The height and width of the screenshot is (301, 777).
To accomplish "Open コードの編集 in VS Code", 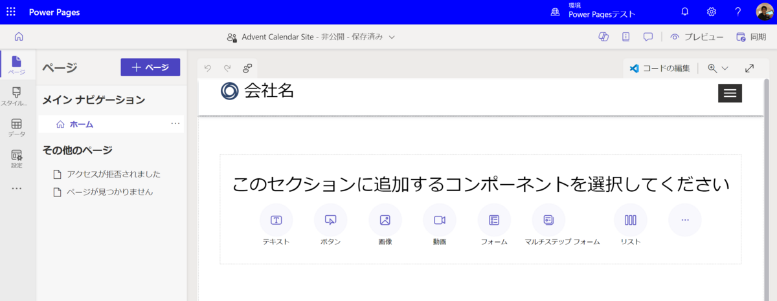I will tap(660, 68).
